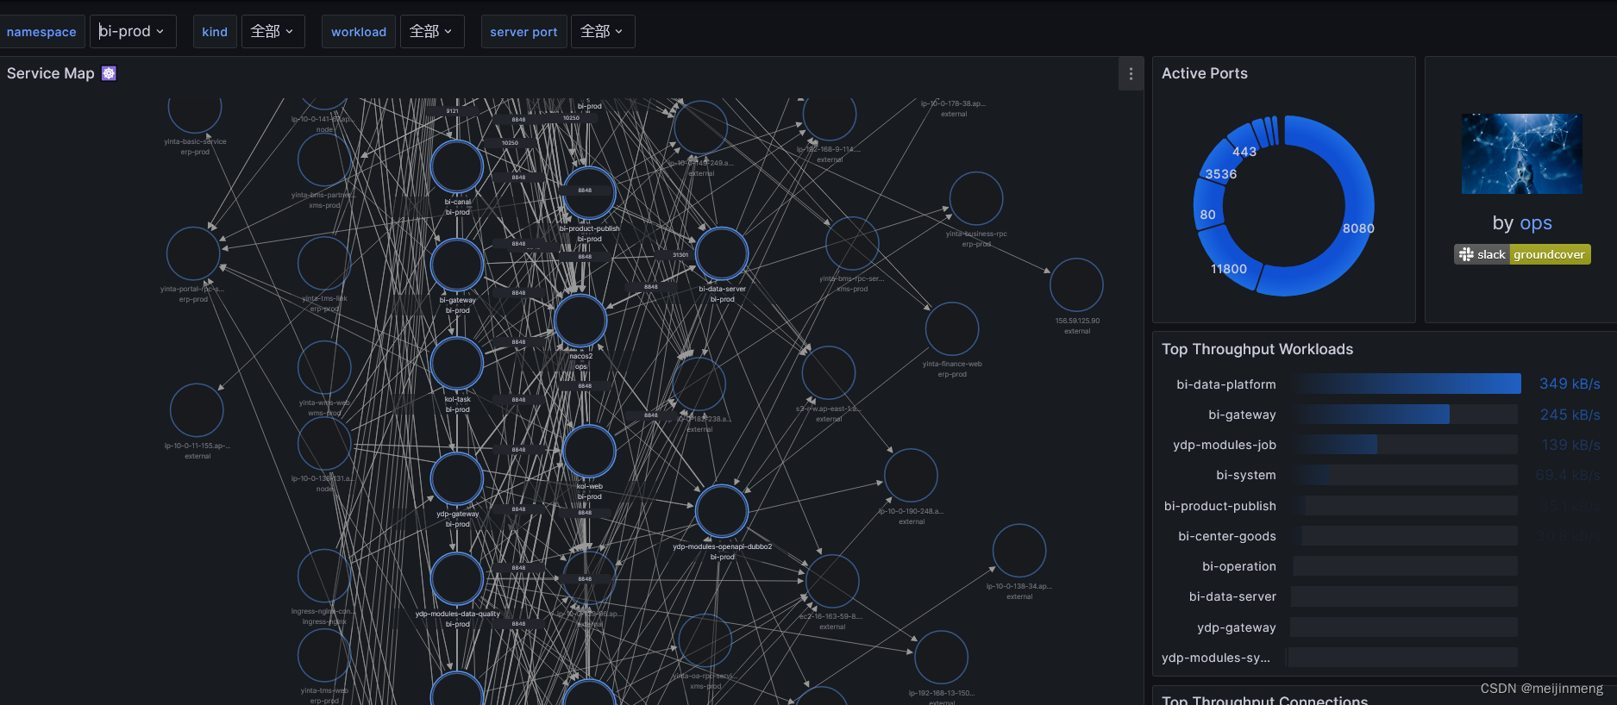Click the bi-product-publish workload row label
The width and height of the screenshot is (1617, 705).
[1220, 506]
